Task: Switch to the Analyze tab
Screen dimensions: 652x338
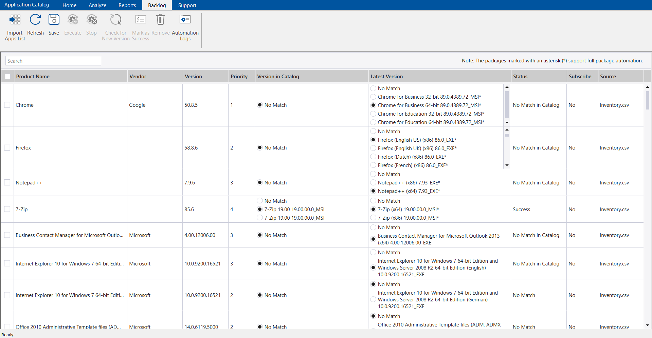Action: 97,5
